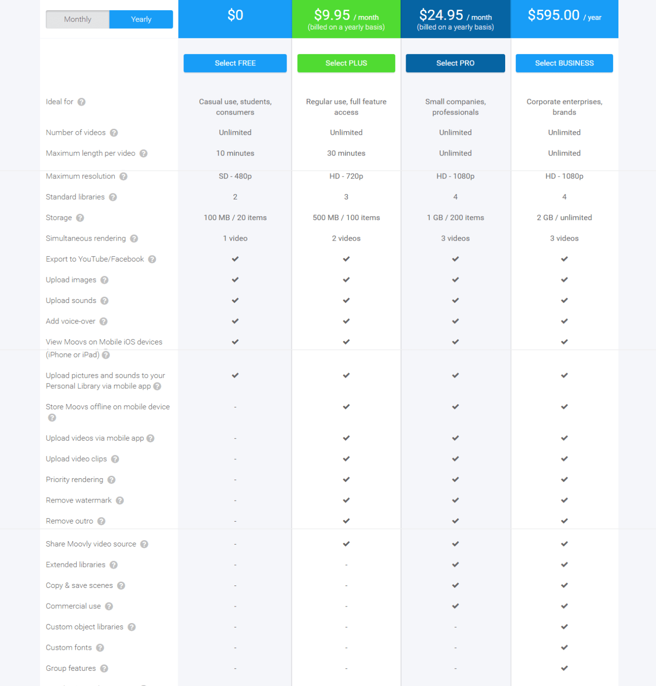The width and height of the screenshot is (656, 686).
Task: Click 'Small companies, professionals' text
Action: (x=455, y=107)
